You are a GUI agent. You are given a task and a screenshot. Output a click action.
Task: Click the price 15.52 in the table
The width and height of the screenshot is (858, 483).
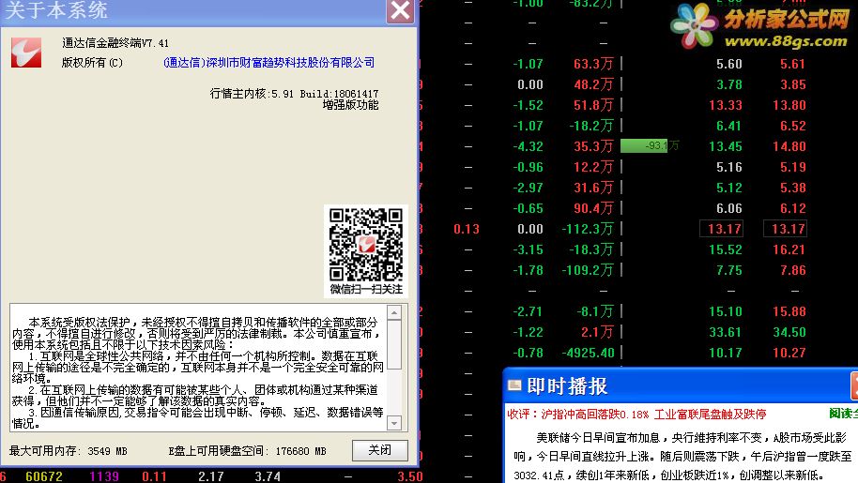click(x=725, y=249)
